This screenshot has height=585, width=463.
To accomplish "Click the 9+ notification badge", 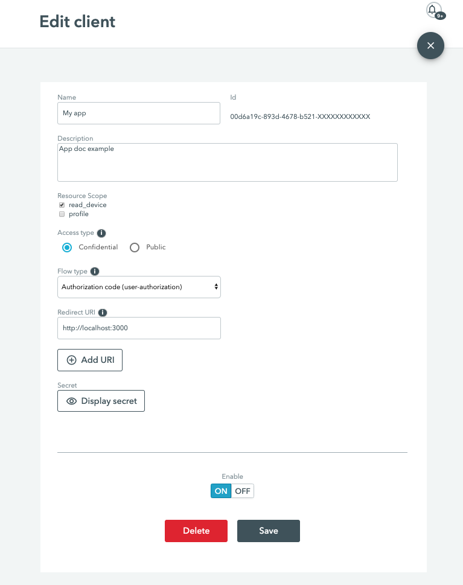I will 440,16.
